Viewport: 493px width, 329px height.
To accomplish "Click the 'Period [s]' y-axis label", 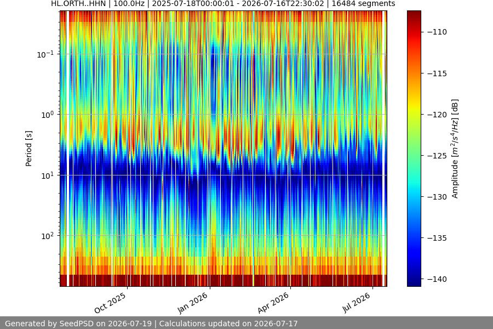I will click(28, 149).
